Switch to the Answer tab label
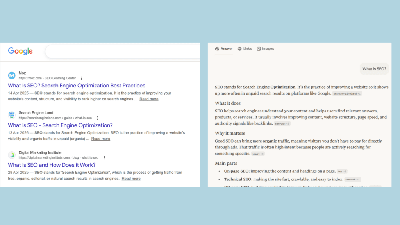This screenshot has height=225, width=400. click(x=227, y=48)
